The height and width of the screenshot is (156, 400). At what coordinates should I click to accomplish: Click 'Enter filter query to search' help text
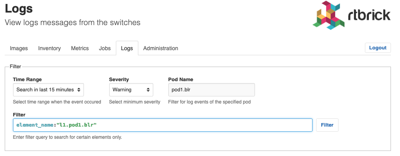tap(68, 137)
